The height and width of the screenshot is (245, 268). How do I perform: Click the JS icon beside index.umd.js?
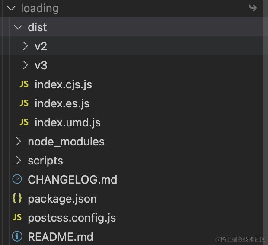pos(24,122)
